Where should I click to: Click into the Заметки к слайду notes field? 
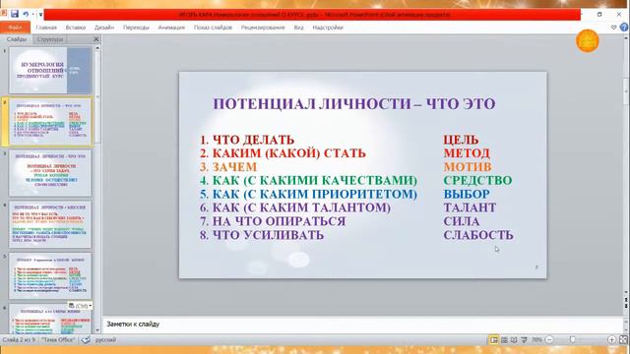click(361, 324)
